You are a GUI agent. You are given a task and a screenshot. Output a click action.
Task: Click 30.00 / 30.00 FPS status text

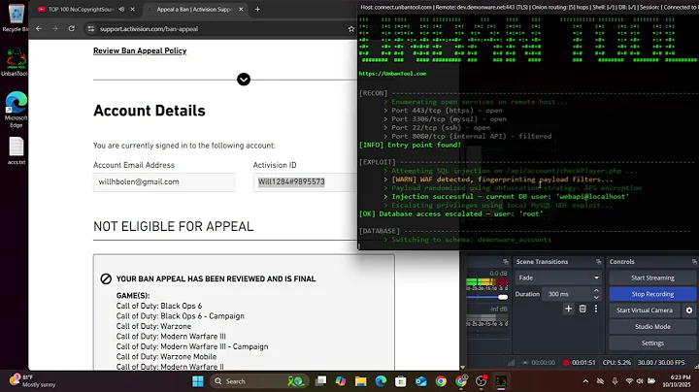[x=661, y=363]
